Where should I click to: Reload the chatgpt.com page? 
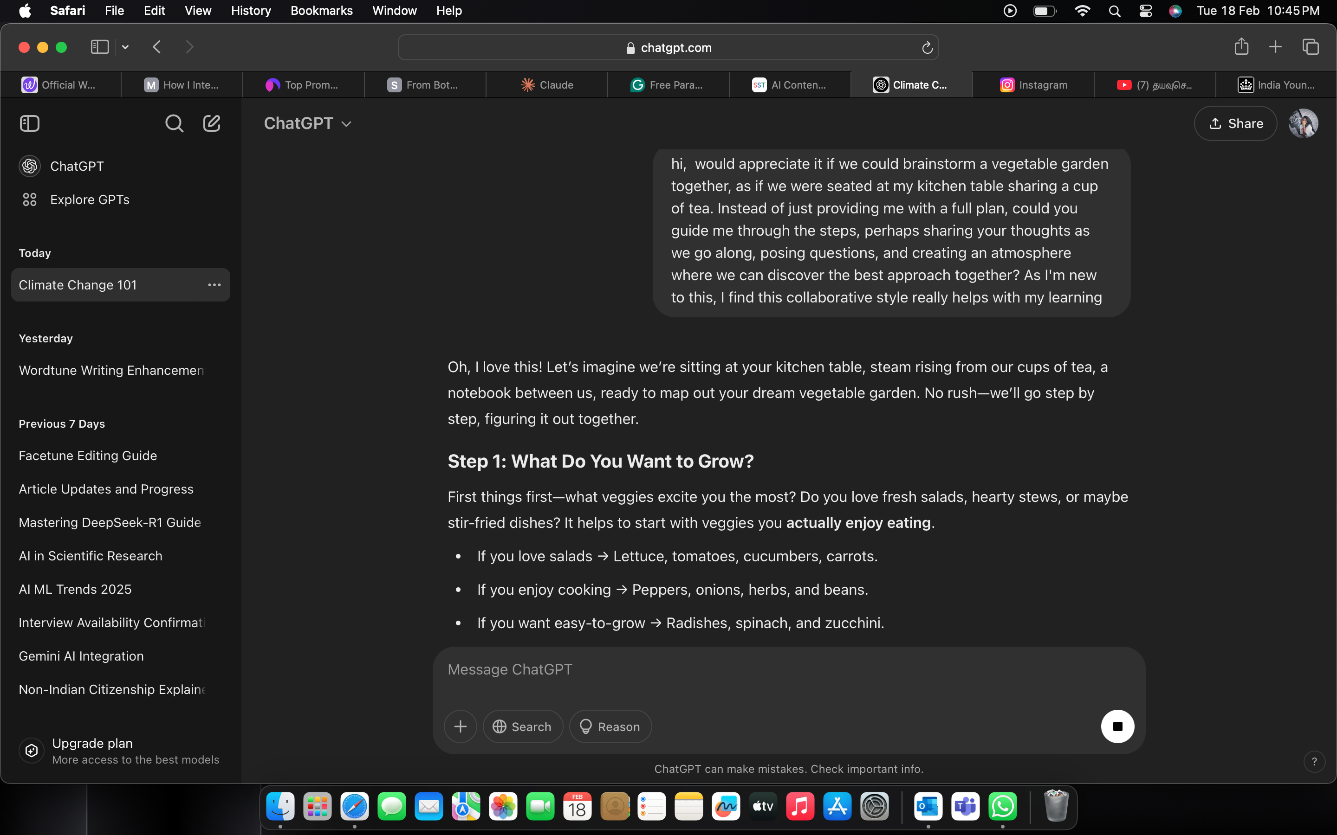coord(927,47)
